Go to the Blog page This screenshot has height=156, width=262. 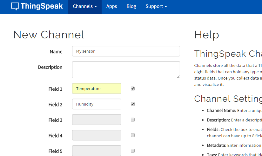pyautogui.click(x=131, y=7)
